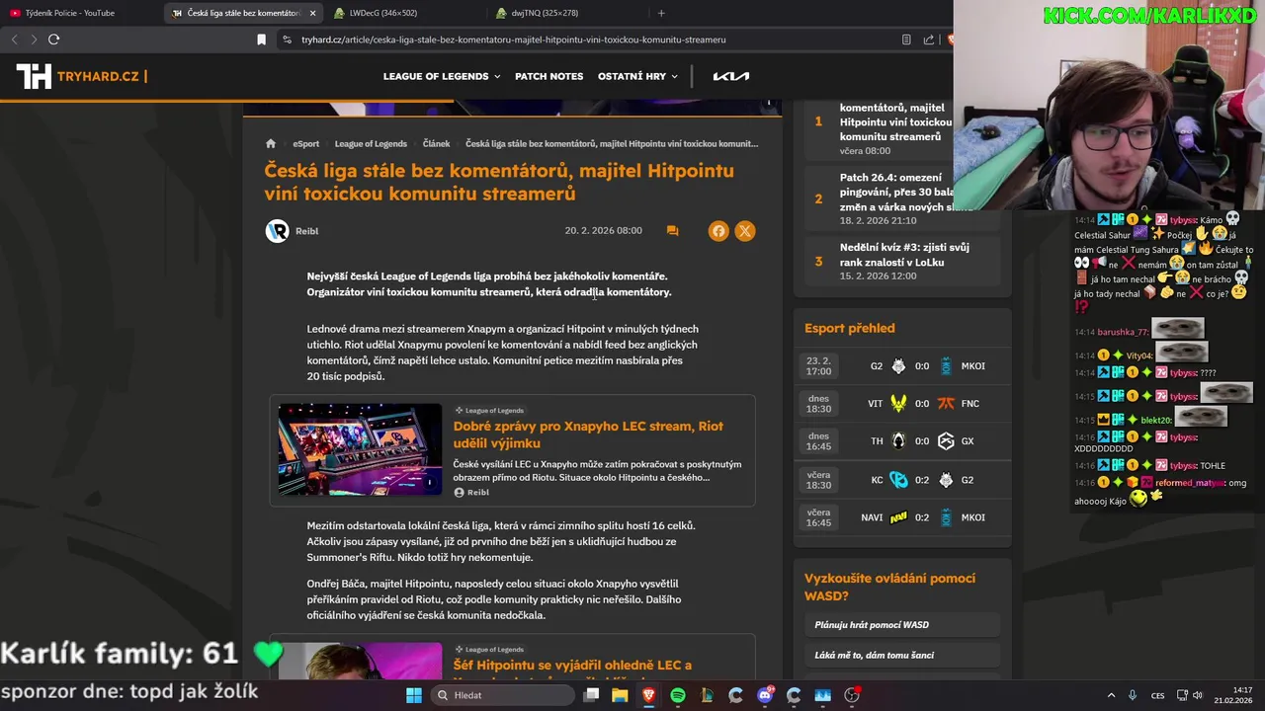Click the microphone tray icon
1265x711 pixels.
click(1133, 695)
